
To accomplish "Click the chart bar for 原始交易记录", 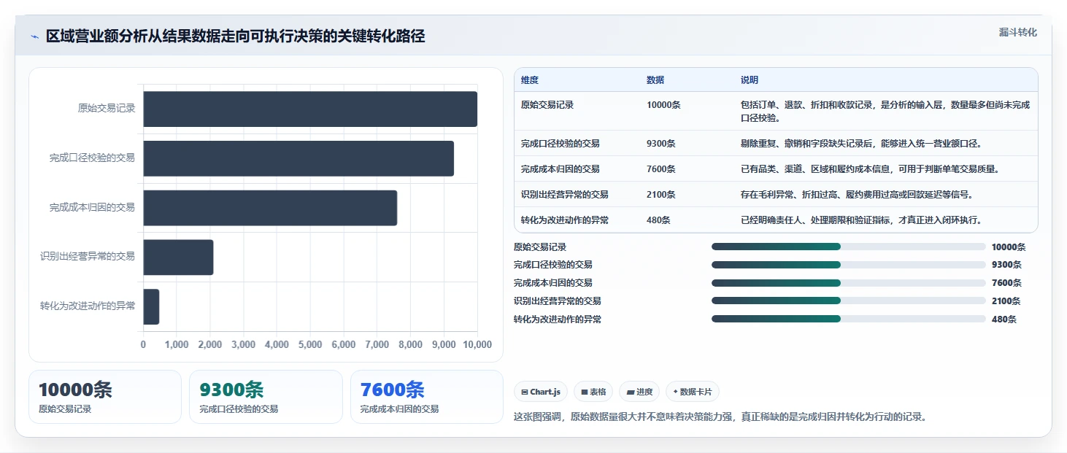I will [x=310, y=109].
